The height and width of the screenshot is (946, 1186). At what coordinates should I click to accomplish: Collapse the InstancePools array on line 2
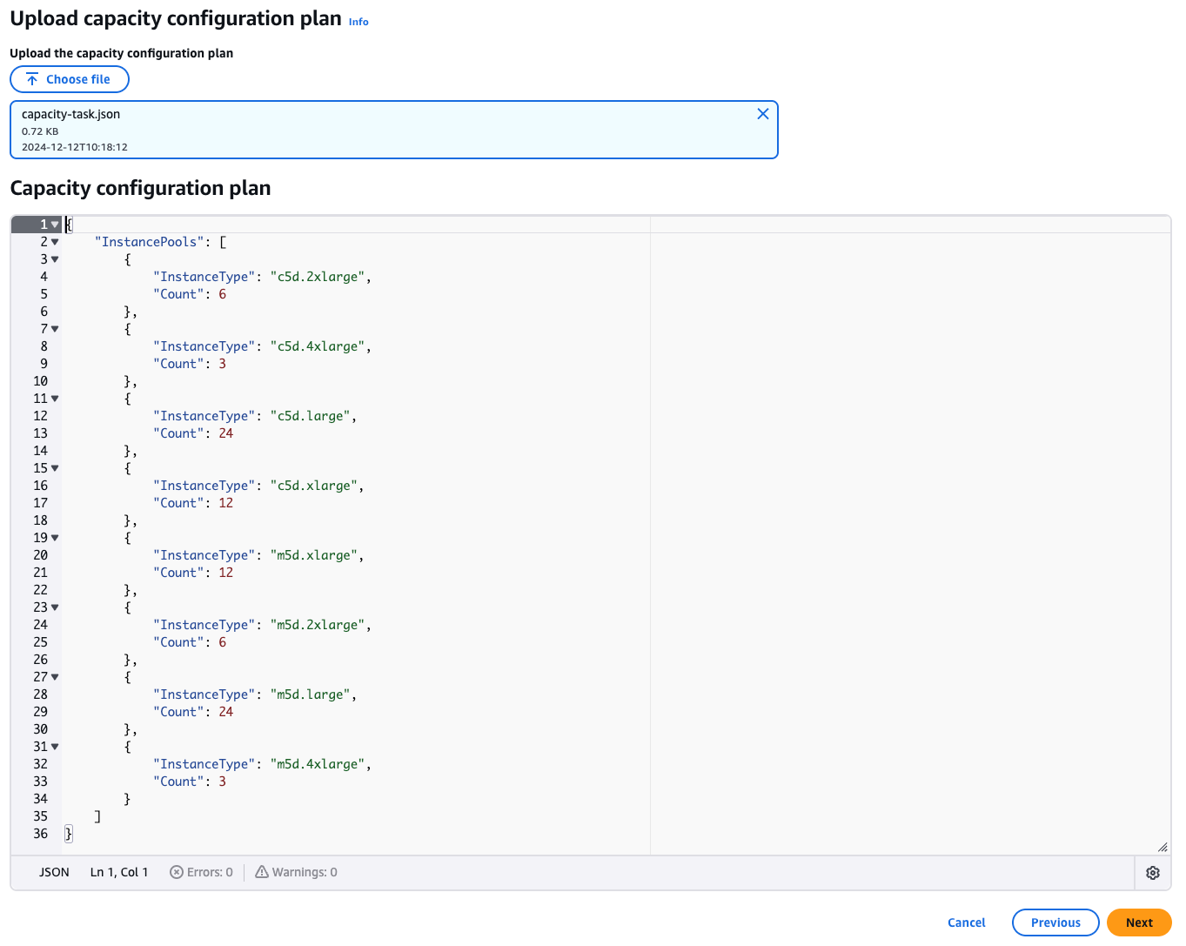[x=55, y=241]
